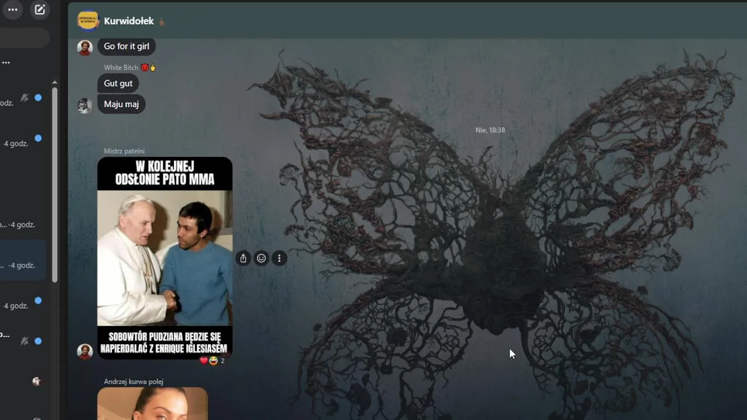
Task: Click the 'Maju maj' message bubble
Action: 121,104
